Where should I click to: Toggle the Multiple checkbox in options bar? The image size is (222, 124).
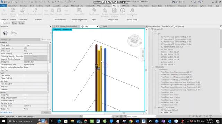(2, 23)
